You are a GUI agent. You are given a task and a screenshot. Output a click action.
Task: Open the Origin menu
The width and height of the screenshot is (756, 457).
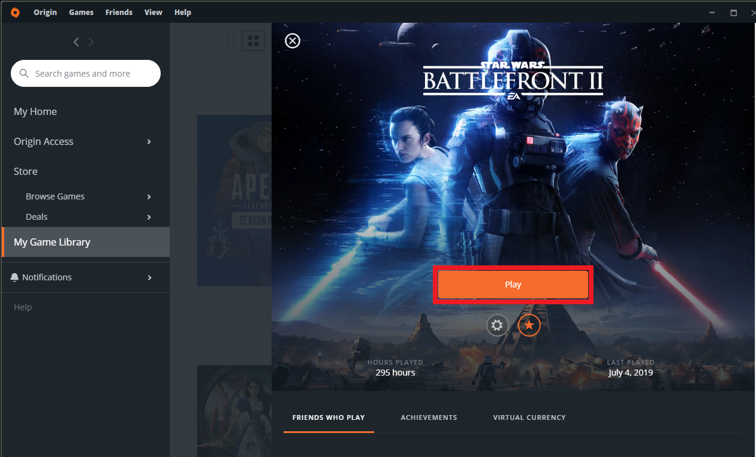click(x=45, y=12)
